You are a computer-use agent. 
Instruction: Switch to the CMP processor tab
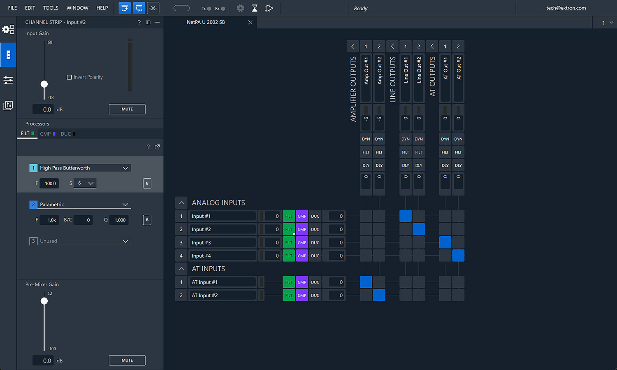click(48, 134)
